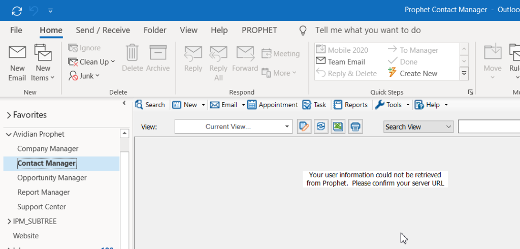Open Reports from the Prophet toolbar
Image resolution: width=520 pixels, height=249 pixels.
point(350,105)
